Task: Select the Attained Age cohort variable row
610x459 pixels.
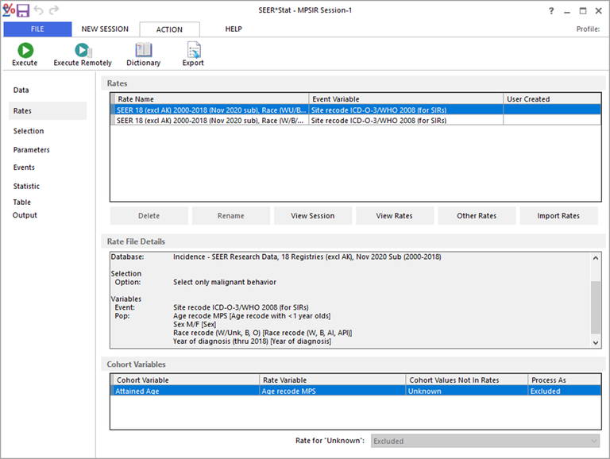Action: tap(186, 391)
